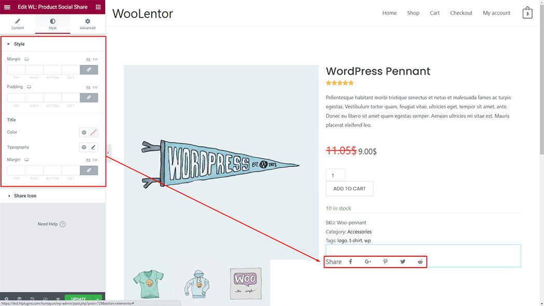Switch Padding unit to EM

click(95, 88)
